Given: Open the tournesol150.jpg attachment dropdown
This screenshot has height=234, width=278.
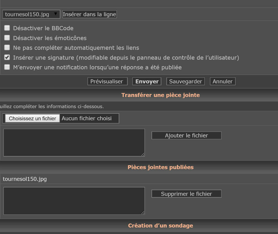Looking at the screenshot, I should [x=31, y=14].
